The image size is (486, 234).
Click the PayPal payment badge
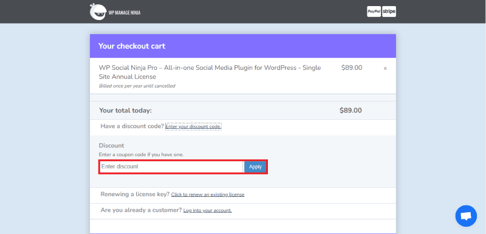(x=374, y=12)
